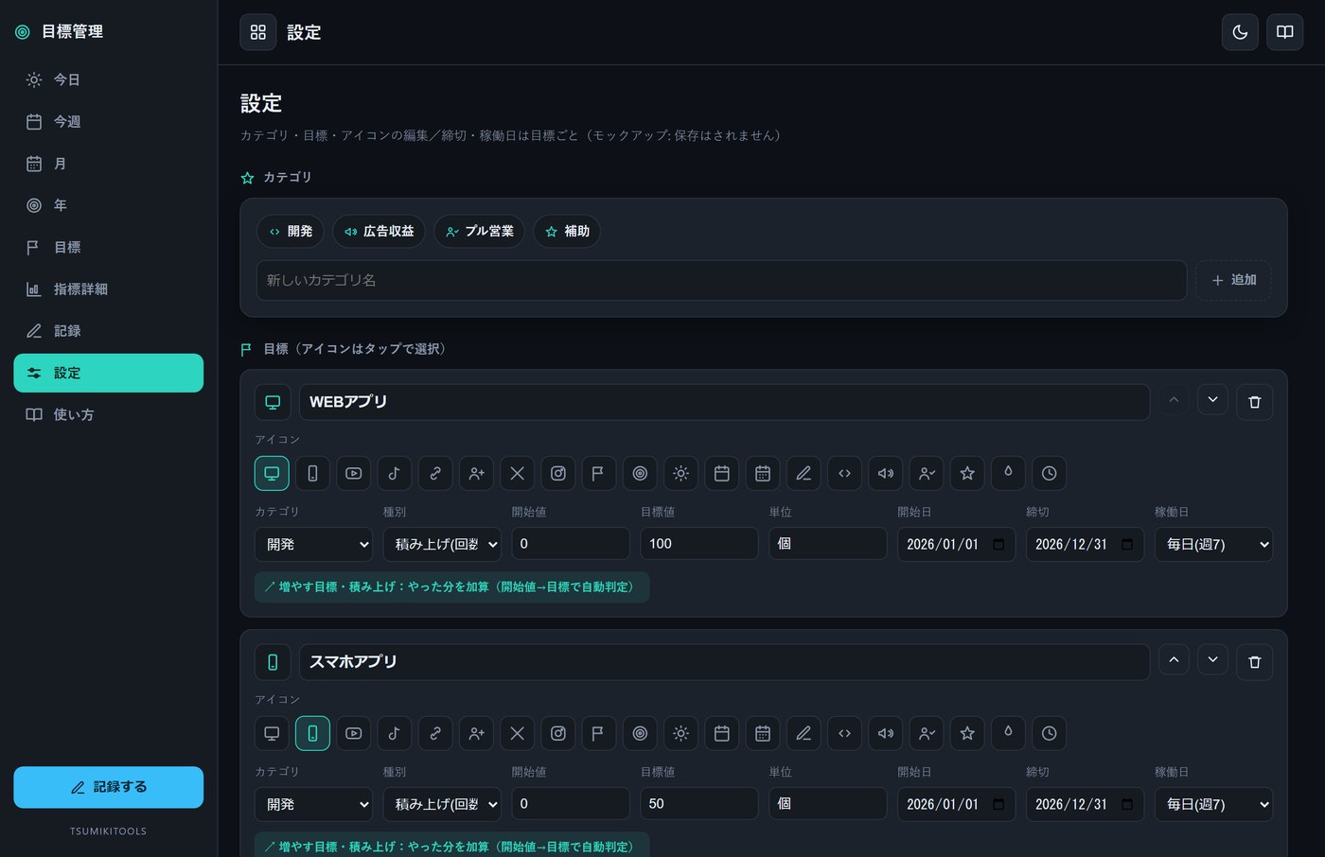Select TikTok icon for WEBアプリ goal
This screenshot has height=857, width=1325.
coord(395,473)
